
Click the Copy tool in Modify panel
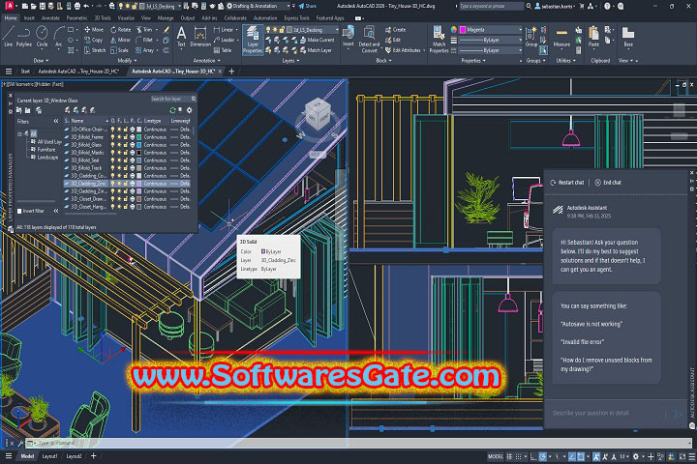93,40
